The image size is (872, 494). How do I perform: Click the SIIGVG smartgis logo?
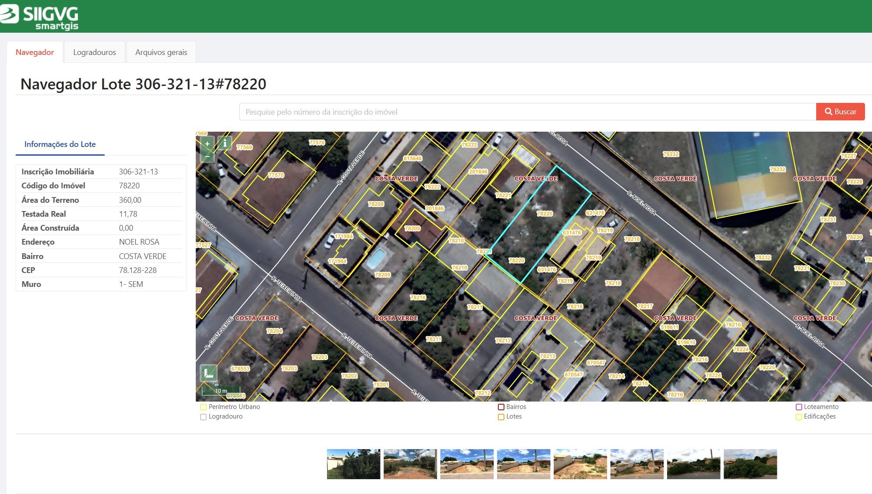pyautogui.click(x=40, y=17)
